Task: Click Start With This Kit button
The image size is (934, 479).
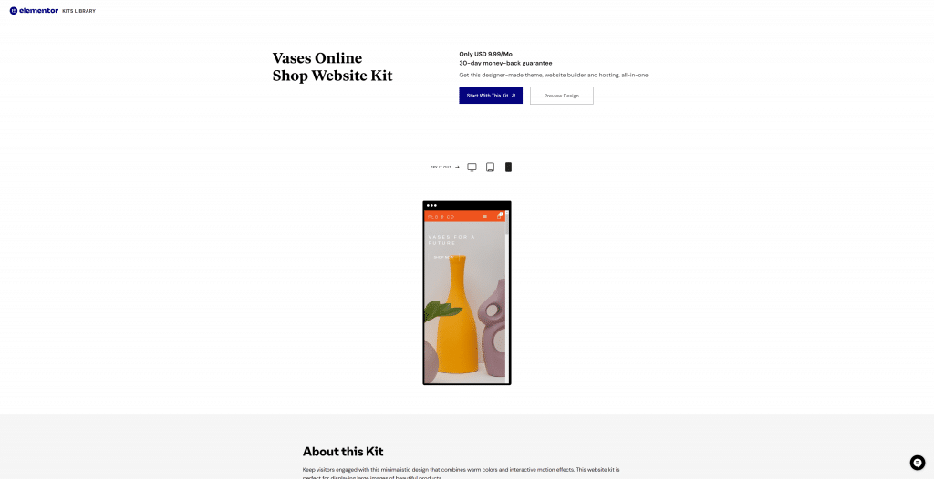Action: pos(491,96)
